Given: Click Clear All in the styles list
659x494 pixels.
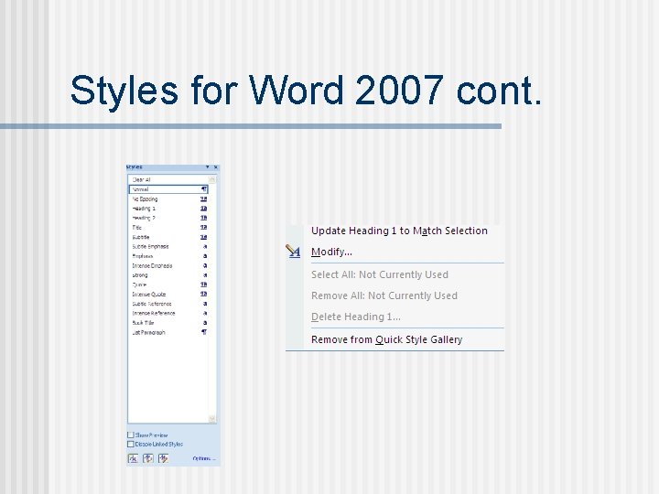Looking at the screenshot, I should point(141,180).
